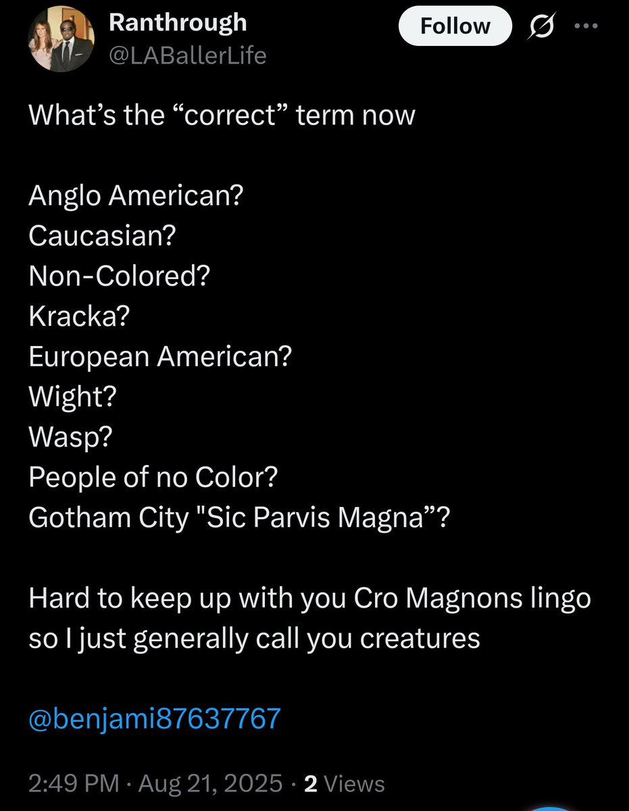Open the @benjami87637767 mention link

154,718
